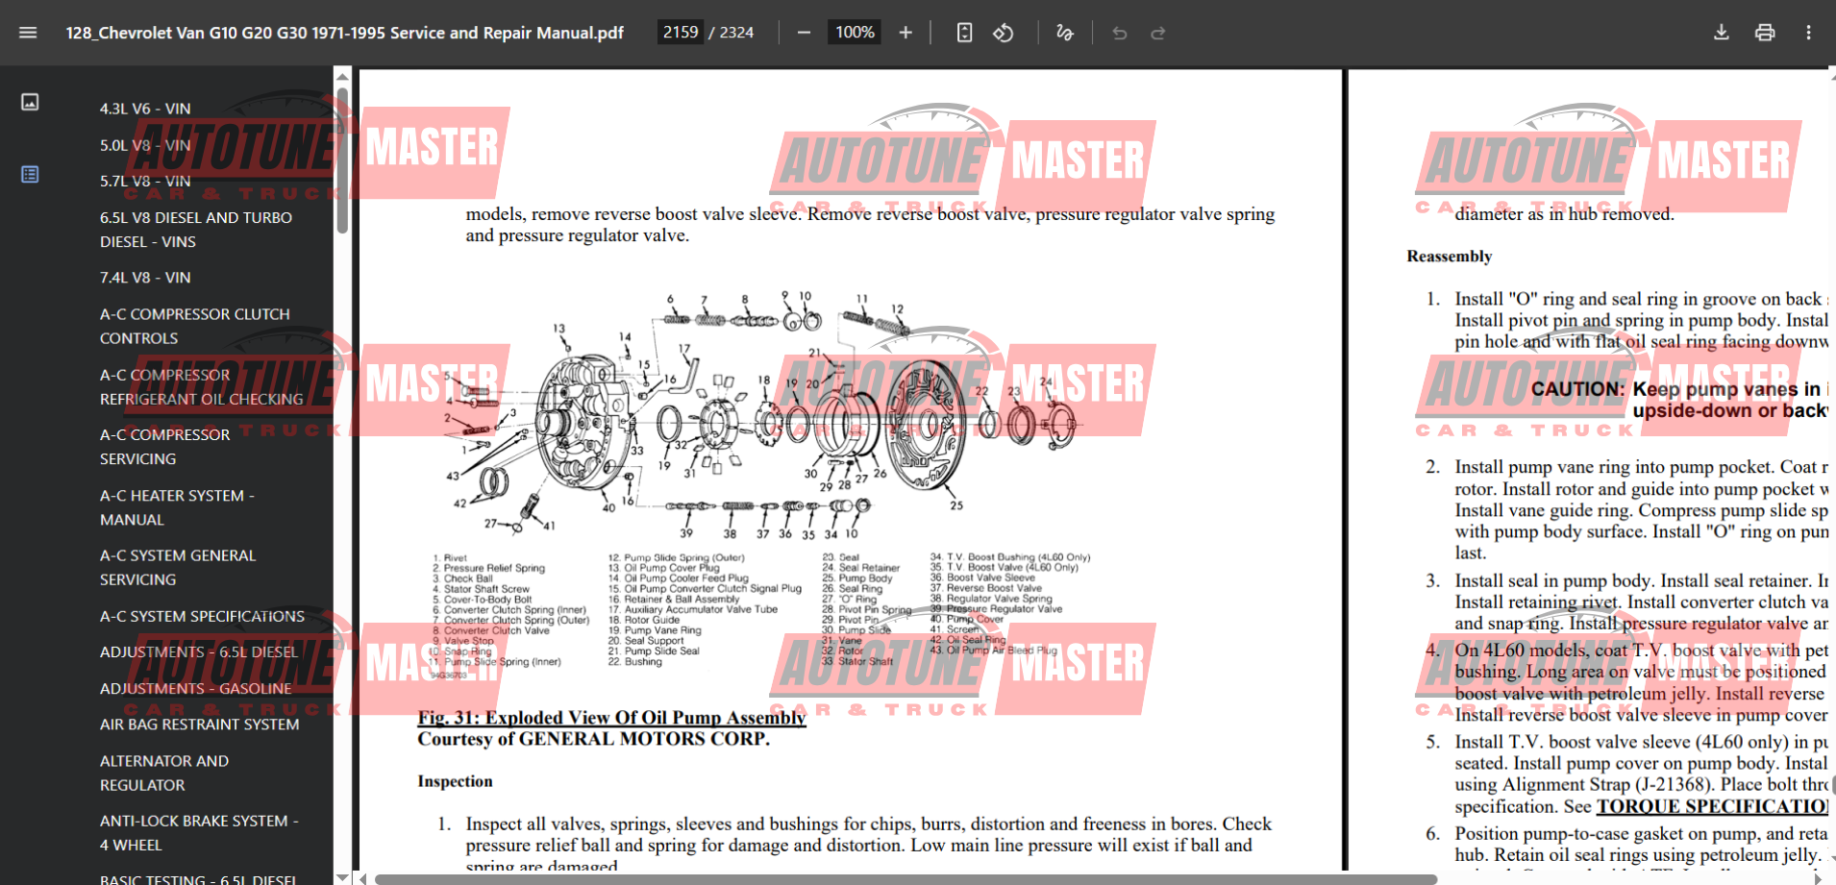Open the TORQUE SPECIFICATIONS link
1836x885 pixels.
coord(1711,806)
